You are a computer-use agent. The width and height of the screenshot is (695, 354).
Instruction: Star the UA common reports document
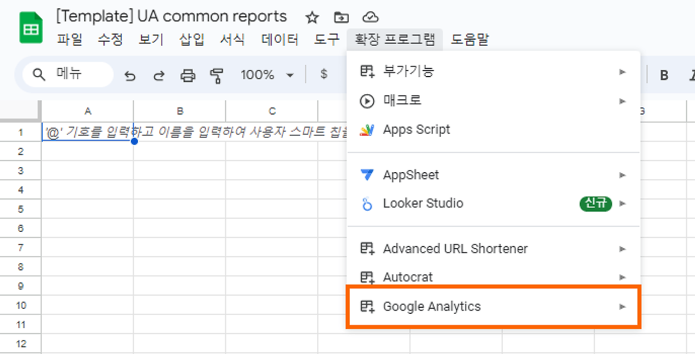point(312,17)
